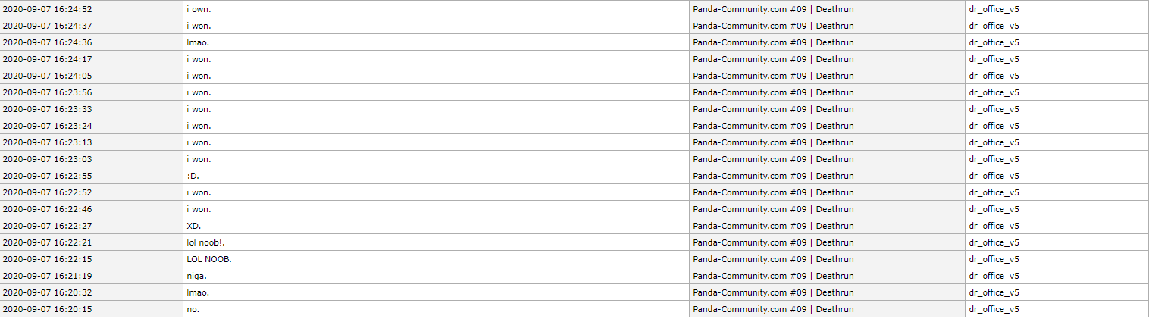Viewport: 1152px width, 319px height.
Task: Select the timestamp 2020-09-07 16:21:19
Action: click(x=48, y=276)
